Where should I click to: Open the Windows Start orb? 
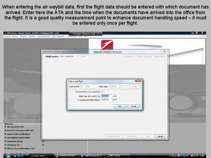(8, 156)
